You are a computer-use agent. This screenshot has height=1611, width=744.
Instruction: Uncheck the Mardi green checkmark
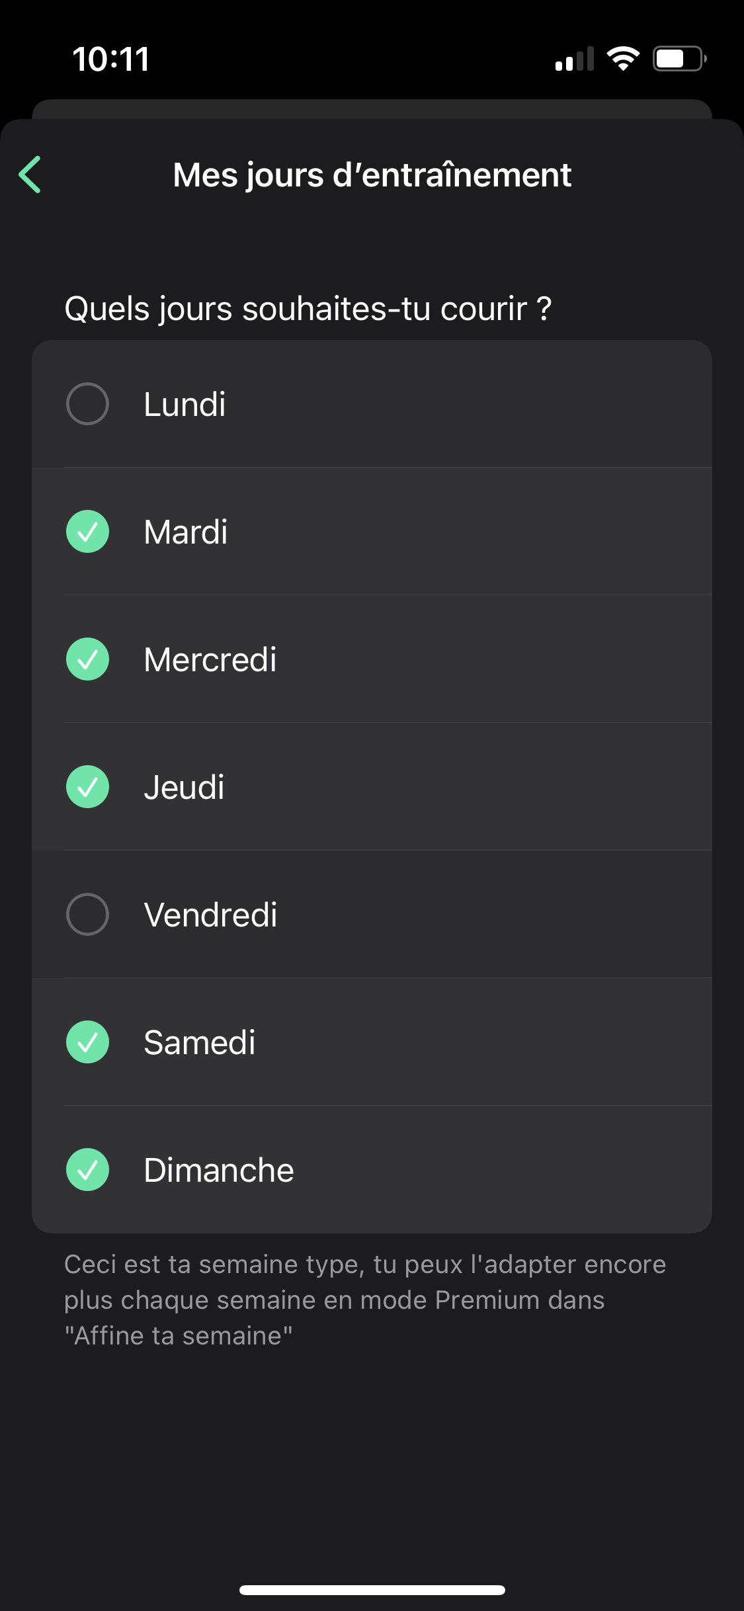point(87,532)
